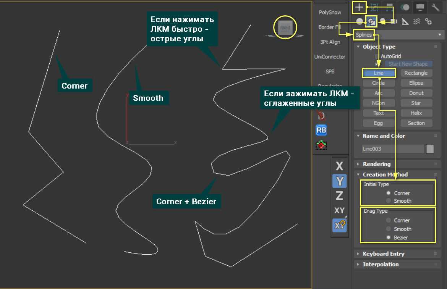The width and height of the screenshot is (447, 289).
Task: Open the object color swatch
Action: click(430, 149)
